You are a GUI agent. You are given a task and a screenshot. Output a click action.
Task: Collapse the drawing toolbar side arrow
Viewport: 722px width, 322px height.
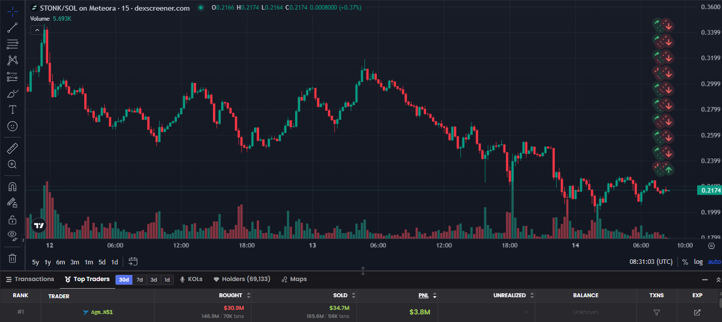[x=23, y=241]
